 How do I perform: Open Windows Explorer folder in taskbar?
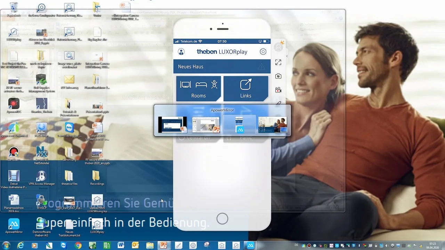pyautogui.click(x=149, y=245)
